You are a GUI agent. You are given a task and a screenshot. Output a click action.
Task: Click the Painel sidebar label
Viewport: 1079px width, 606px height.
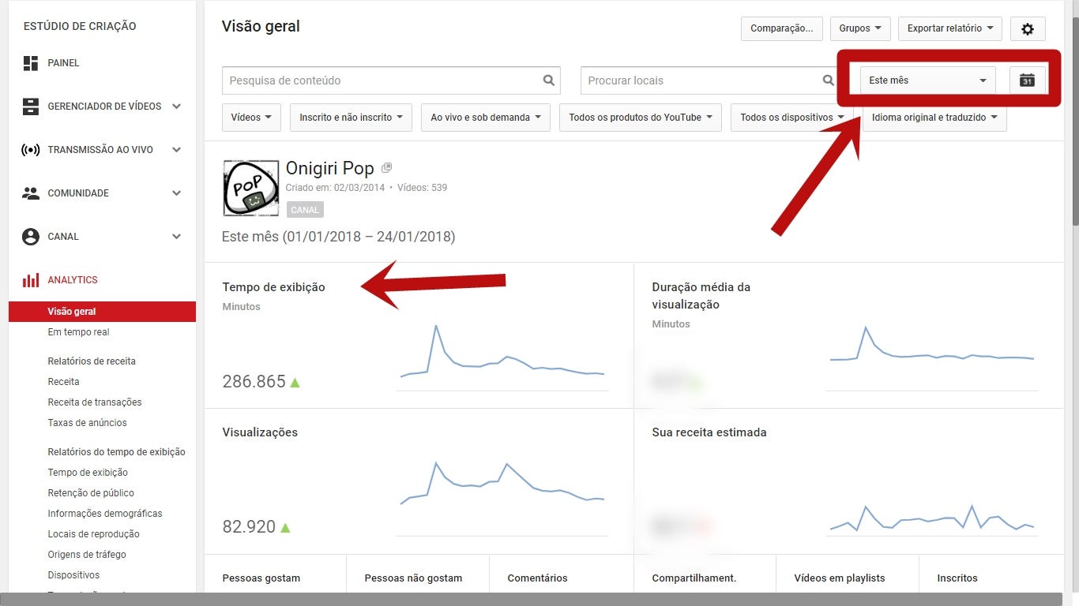[63, 63]
